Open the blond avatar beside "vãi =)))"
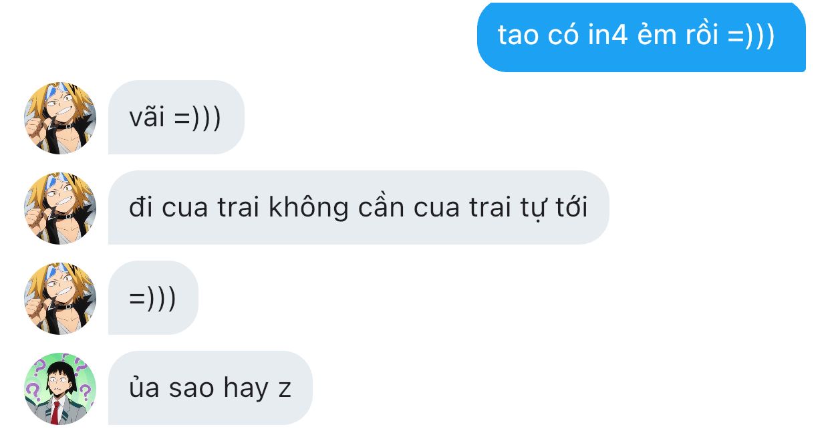Viewport: 830px width, 431px height. pyautogui.click(x=60, y=118)
